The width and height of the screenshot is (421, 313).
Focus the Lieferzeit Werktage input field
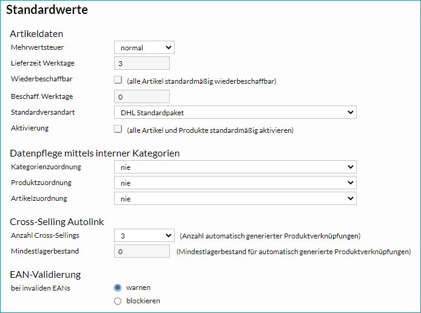[142, 63]
